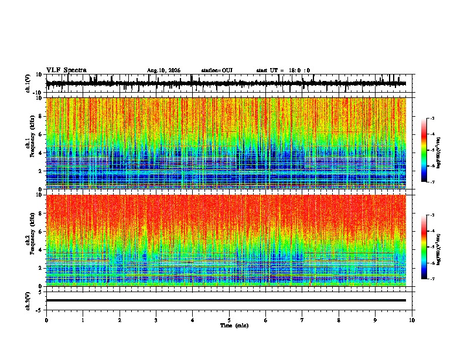
Task: Click the "ch.1(V)" waveform axis label
Action: 28,83
